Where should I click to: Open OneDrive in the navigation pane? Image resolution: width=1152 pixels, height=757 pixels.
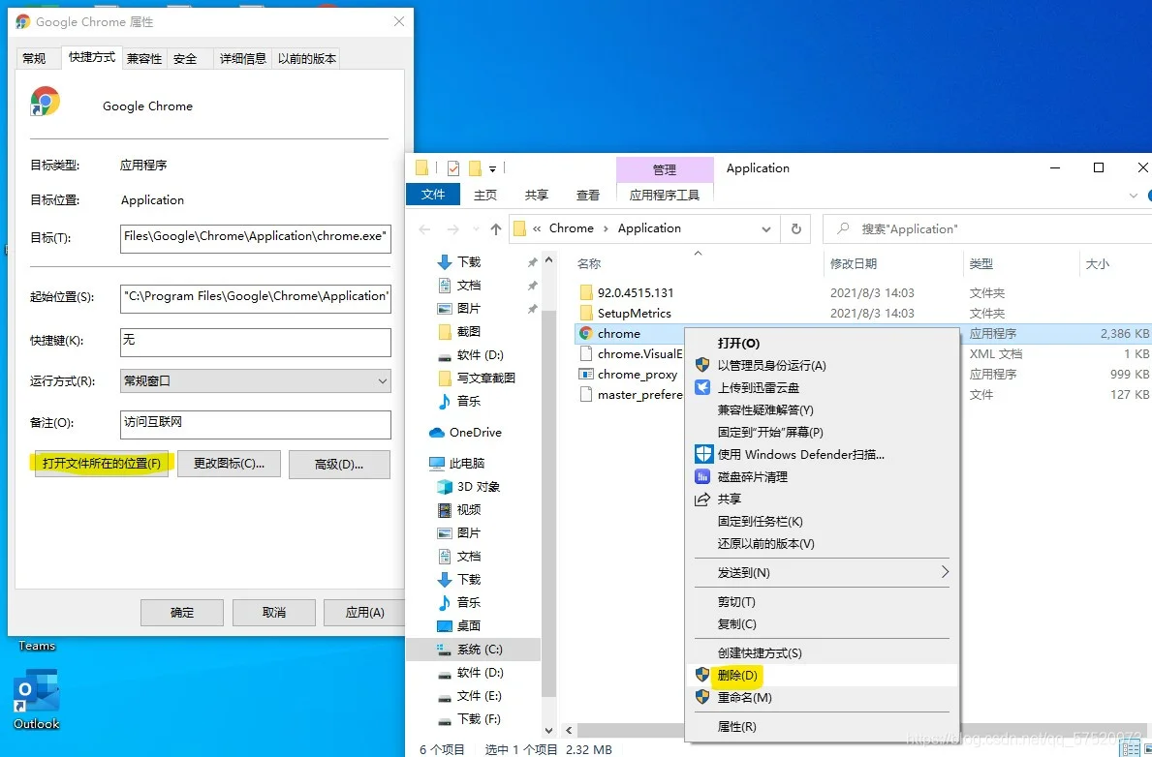465,433
